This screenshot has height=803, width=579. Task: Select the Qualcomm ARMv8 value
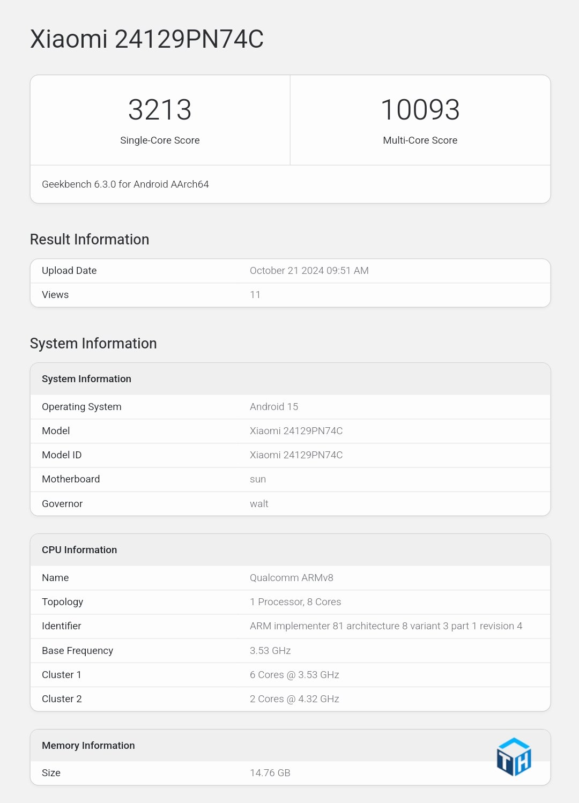tap(292, 578)
